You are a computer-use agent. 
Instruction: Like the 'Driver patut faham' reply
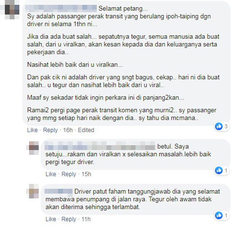tap(51, 219)
